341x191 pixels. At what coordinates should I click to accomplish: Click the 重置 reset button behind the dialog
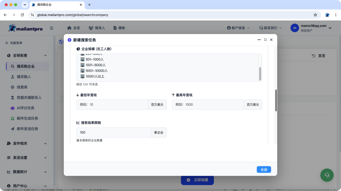(319, 56)
